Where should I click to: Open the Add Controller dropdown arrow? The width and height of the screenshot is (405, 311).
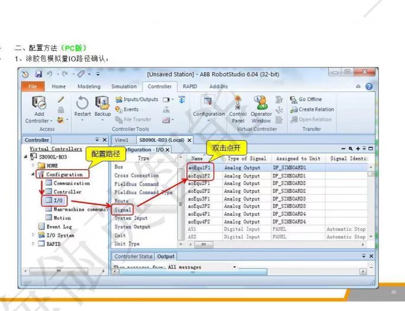pos(51,121)
